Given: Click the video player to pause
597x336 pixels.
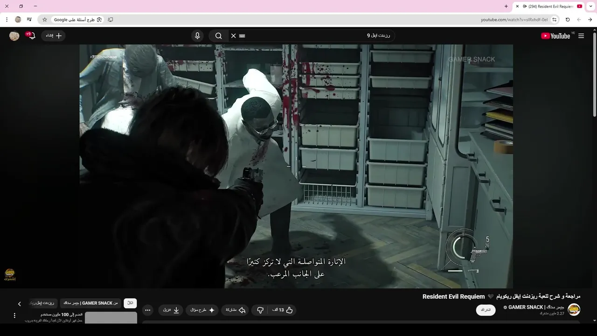Looking at the screenshot, I should 296,166.
